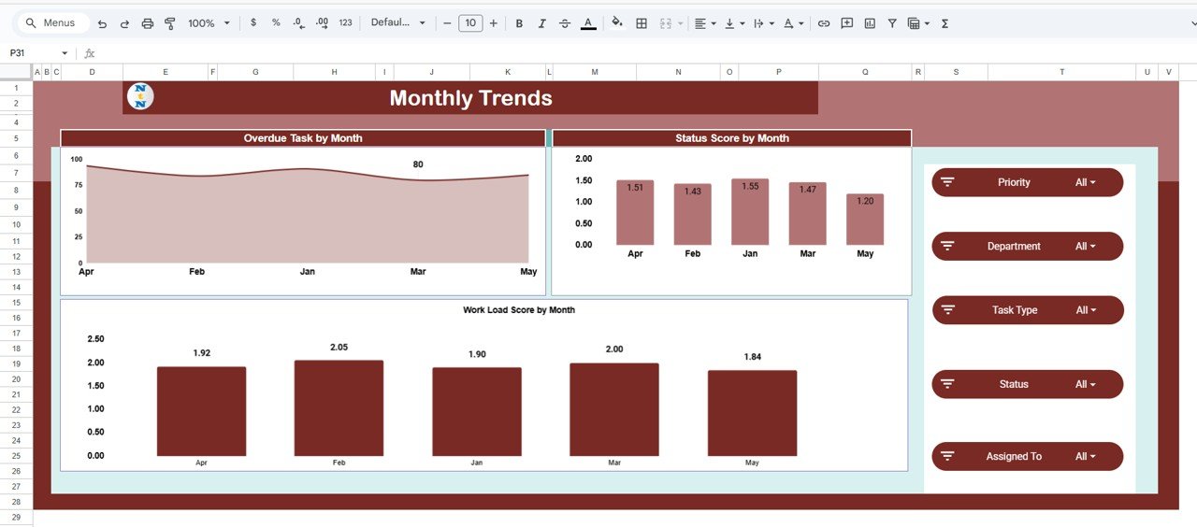Toggle italic formatting

[542, 23]
